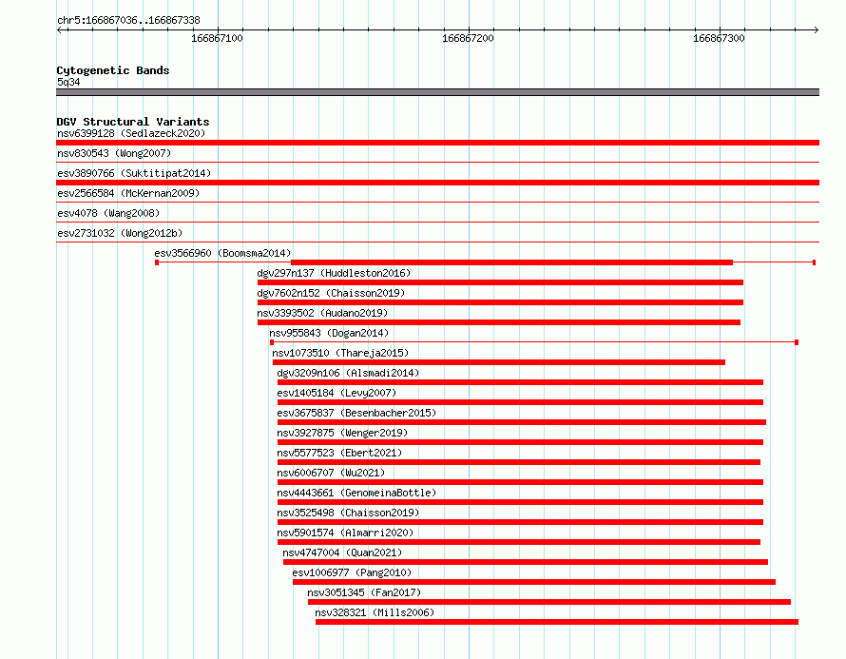Open esv3675837 (Besenbacher2015) variant

[356, 413]
